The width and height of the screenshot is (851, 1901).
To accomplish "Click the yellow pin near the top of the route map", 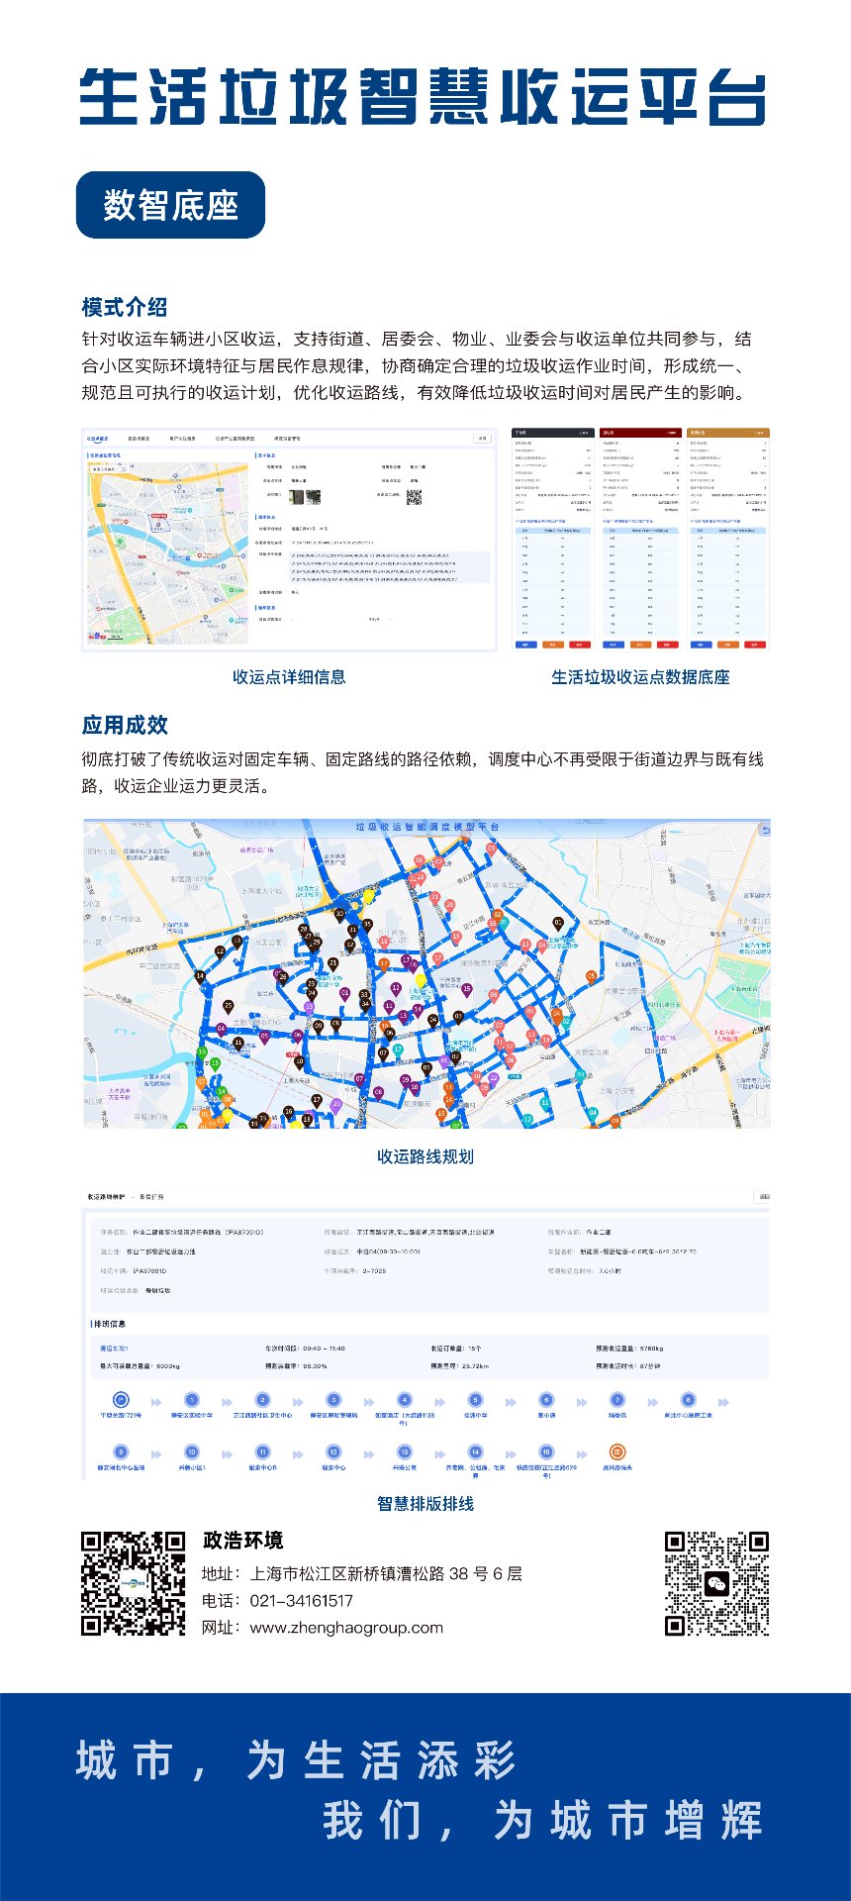I will point(369,896).
